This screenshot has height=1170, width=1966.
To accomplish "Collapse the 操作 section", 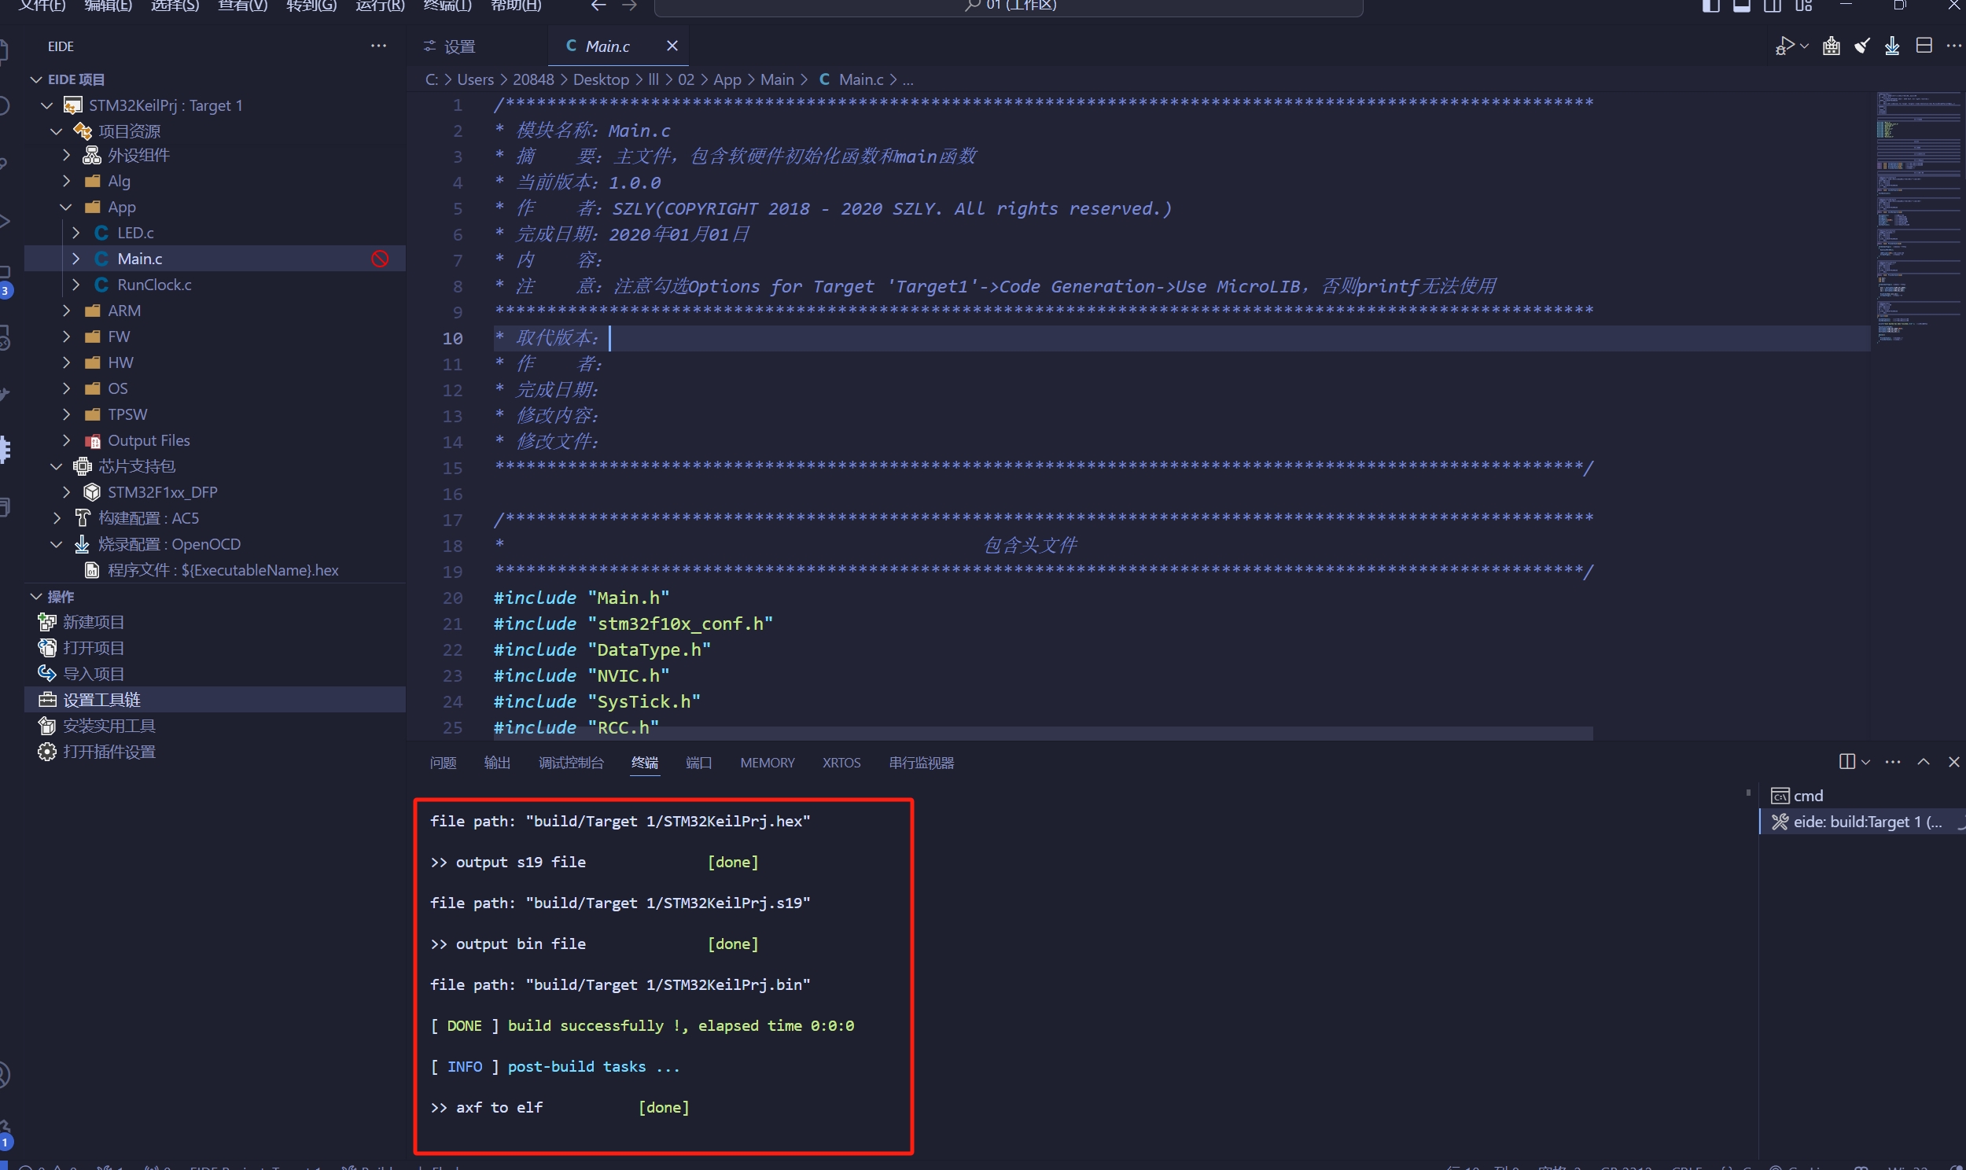I will (x=36, y=597).
